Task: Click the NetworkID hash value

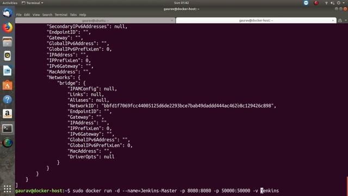Action: point(188,106)
